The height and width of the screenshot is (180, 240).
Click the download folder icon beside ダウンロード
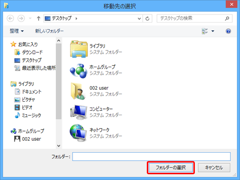click(17, 52)
